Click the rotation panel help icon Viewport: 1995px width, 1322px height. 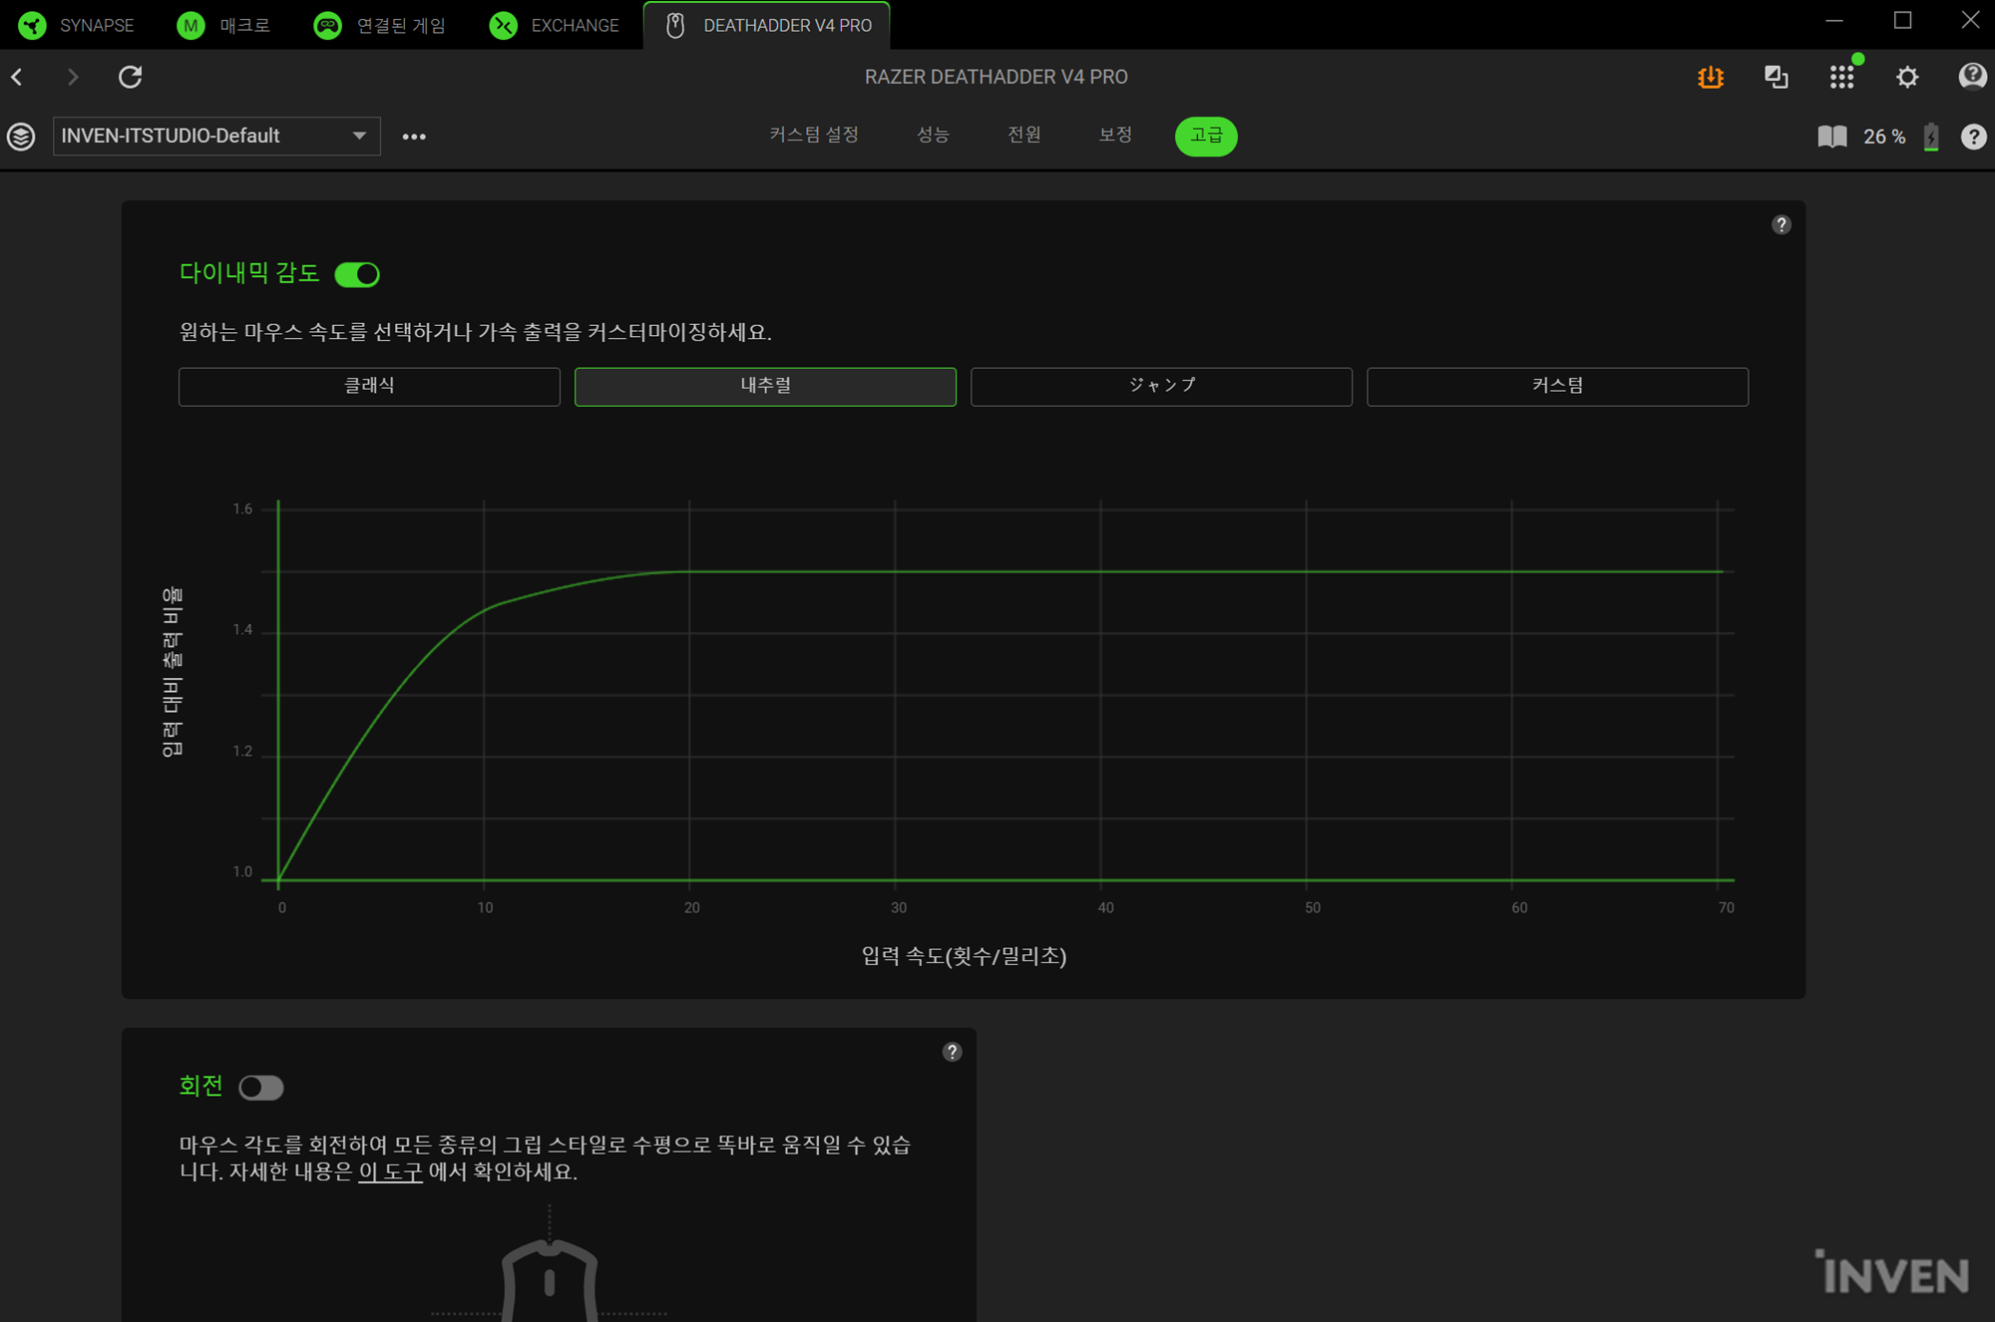953,1052
